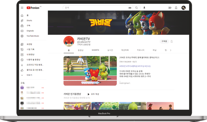Expand sidebar with 더보기 chevron
Image resolution: width=207 pixels, height=122 pixels.
point(22,75)
